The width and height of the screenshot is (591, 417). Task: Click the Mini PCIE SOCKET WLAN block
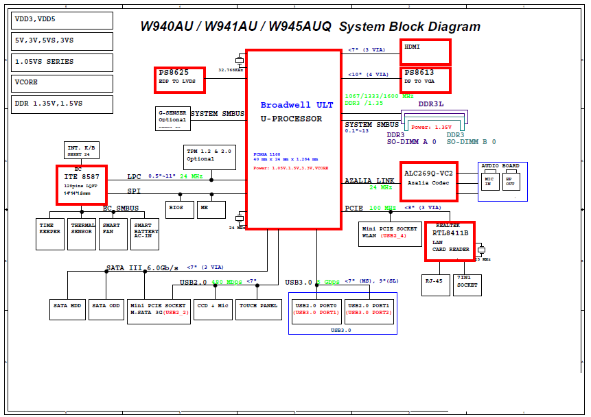coord(390,235)
